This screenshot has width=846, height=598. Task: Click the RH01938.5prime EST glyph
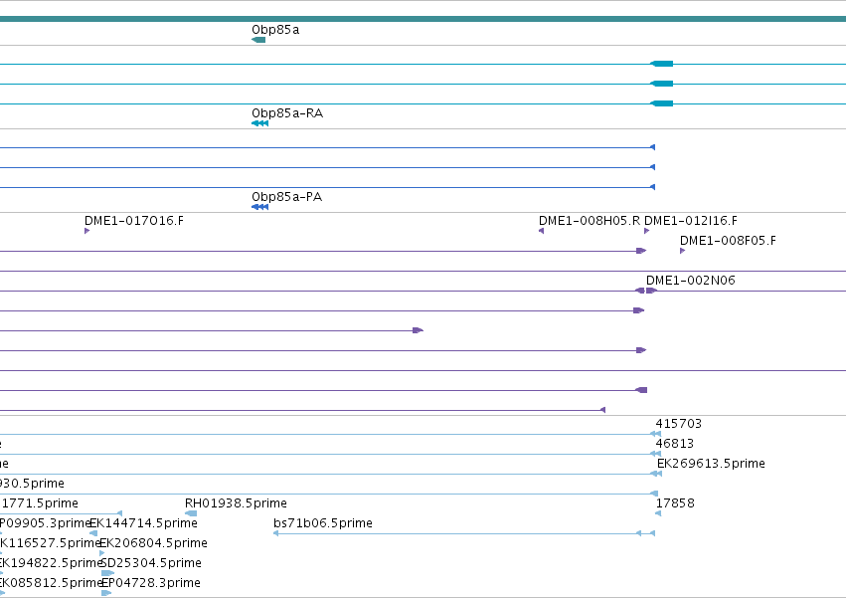click(x=191, y=513)
